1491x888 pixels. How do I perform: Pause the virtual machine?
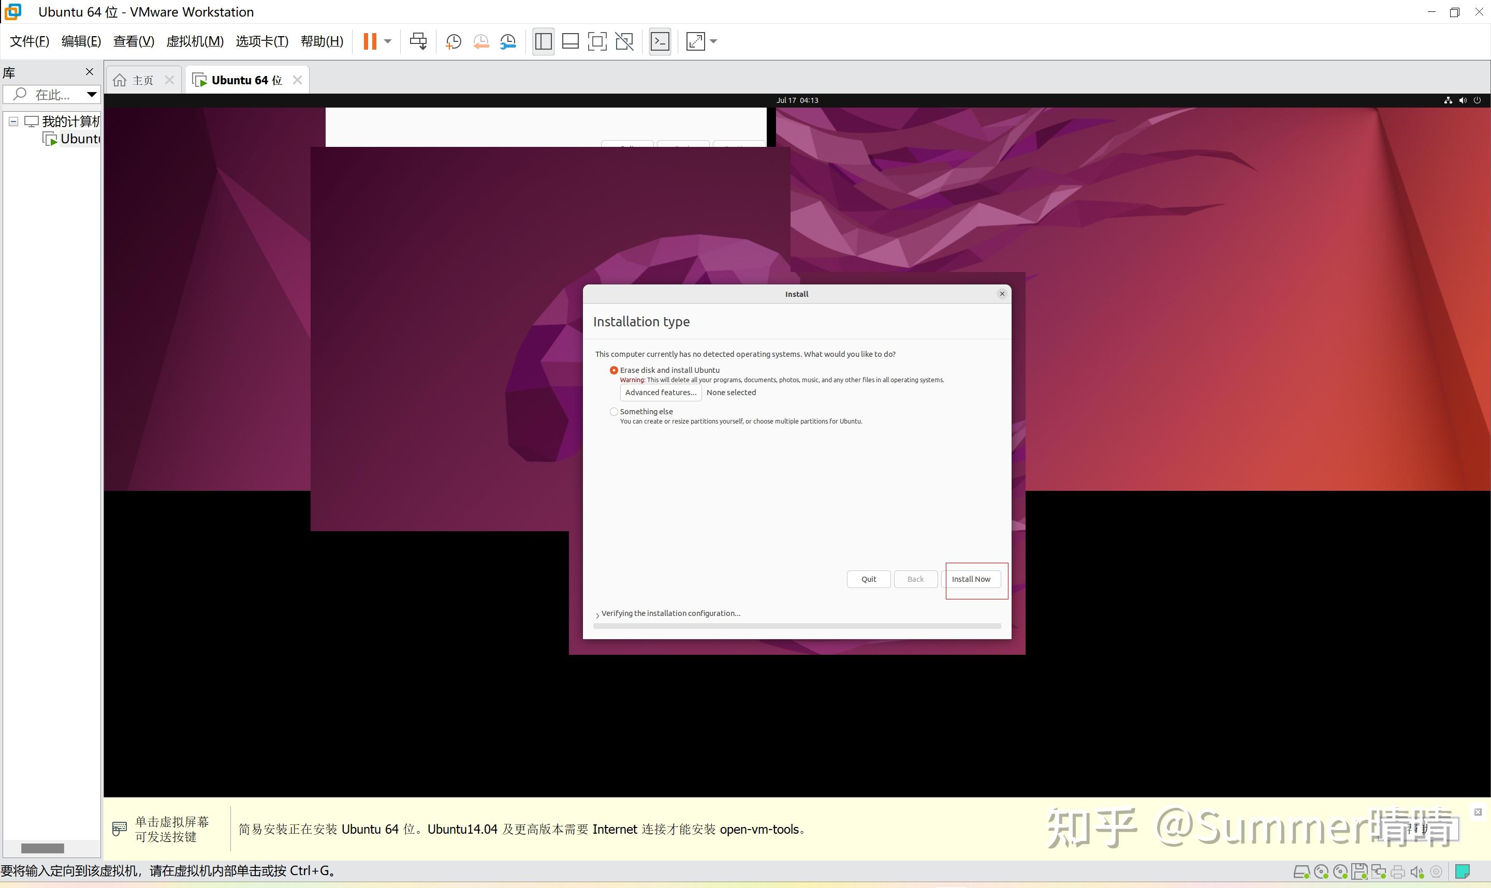tap(370, 41)
